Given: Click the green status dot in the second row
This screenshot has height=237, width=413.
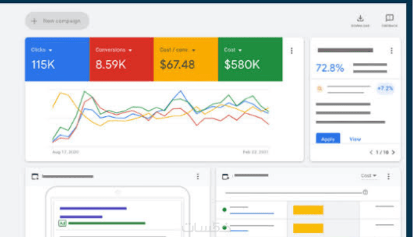Looking at the screenshot, I should [225, 228].
